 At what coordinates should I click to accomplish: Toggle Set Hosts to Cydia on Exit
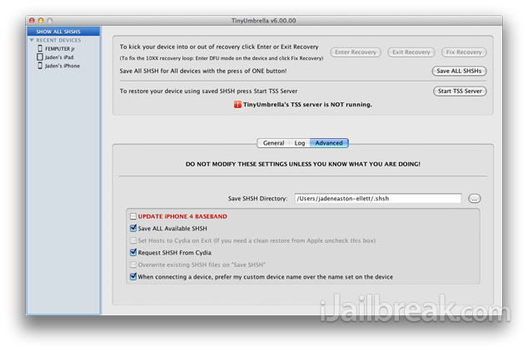(x=133, y=240)
